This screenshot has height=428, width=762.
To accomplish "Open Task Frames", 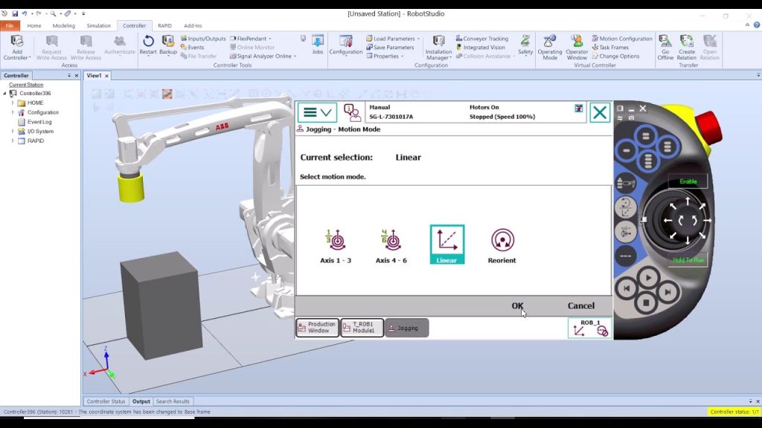I will point(610,47).
